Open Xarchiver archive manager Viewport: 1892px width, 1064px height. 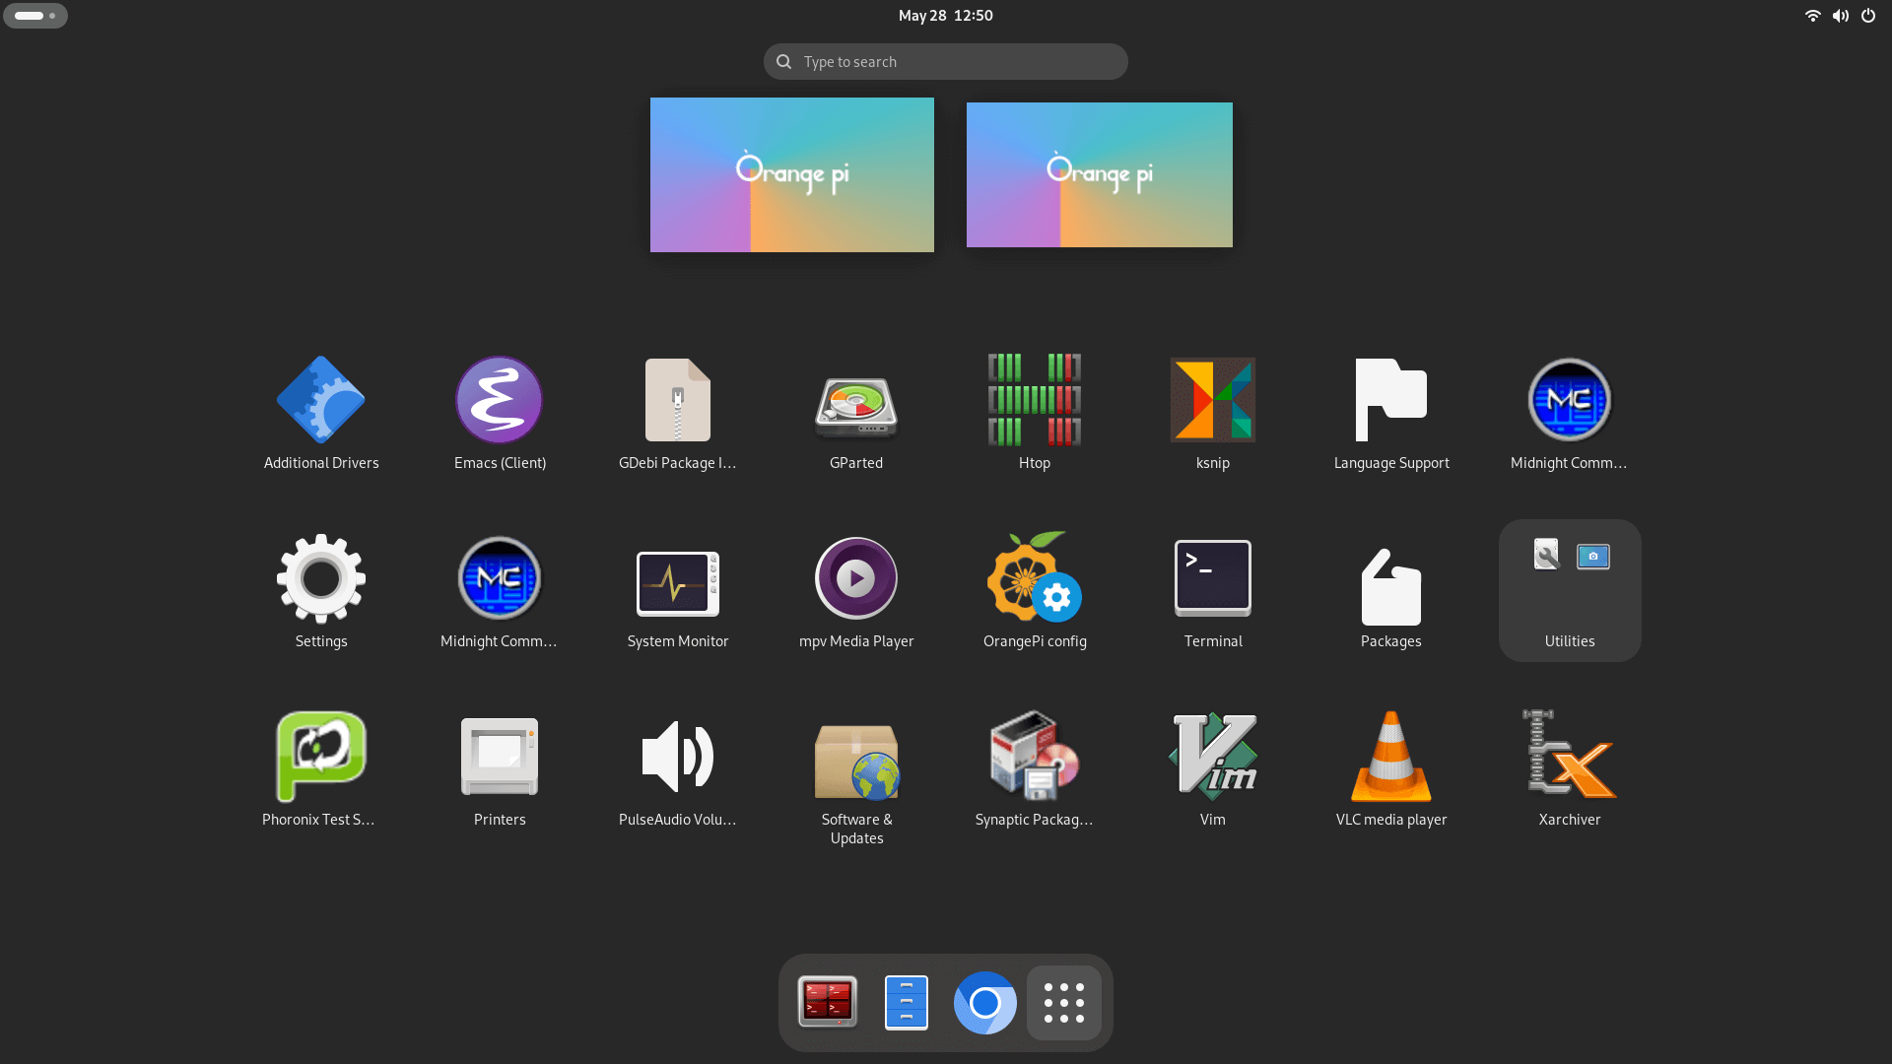1570,769
